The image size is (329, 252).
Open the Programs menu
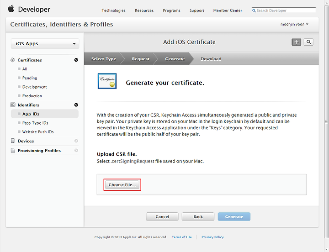pos(171,10)
